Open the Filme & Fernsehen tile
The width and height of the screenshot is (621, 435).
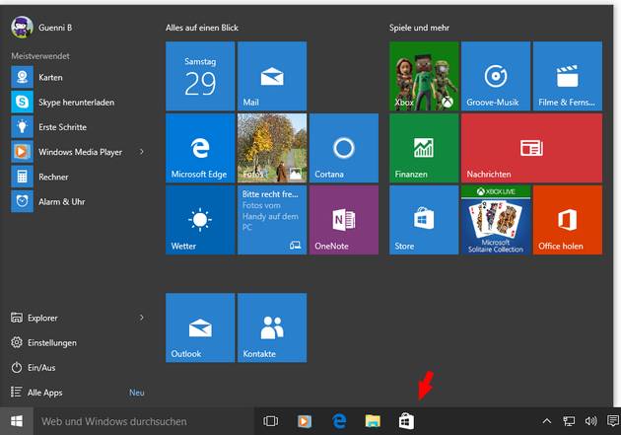568,76
